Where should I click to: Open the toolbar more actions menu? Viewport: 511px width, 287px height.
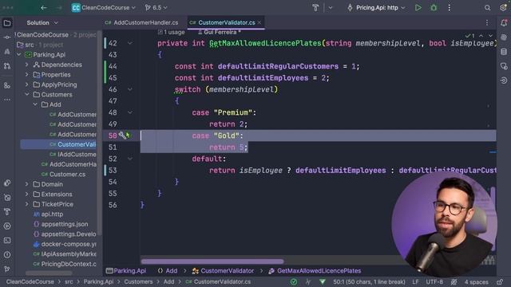coord(449,7)
